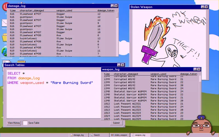The image size is (219, 137).
Task: Click the top damage_log row, Slimehead #7437
Action: coord(63,14)
